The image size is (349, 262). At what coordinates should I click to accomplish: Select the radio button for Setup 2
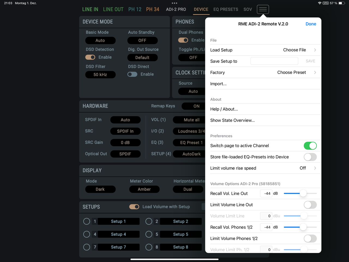149,221
